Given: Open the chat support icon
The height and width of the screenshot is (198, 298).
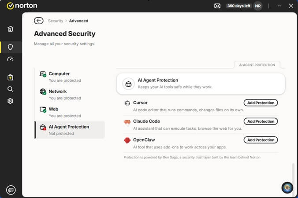Looking at the screenshot, I should [x=11, y=190].
